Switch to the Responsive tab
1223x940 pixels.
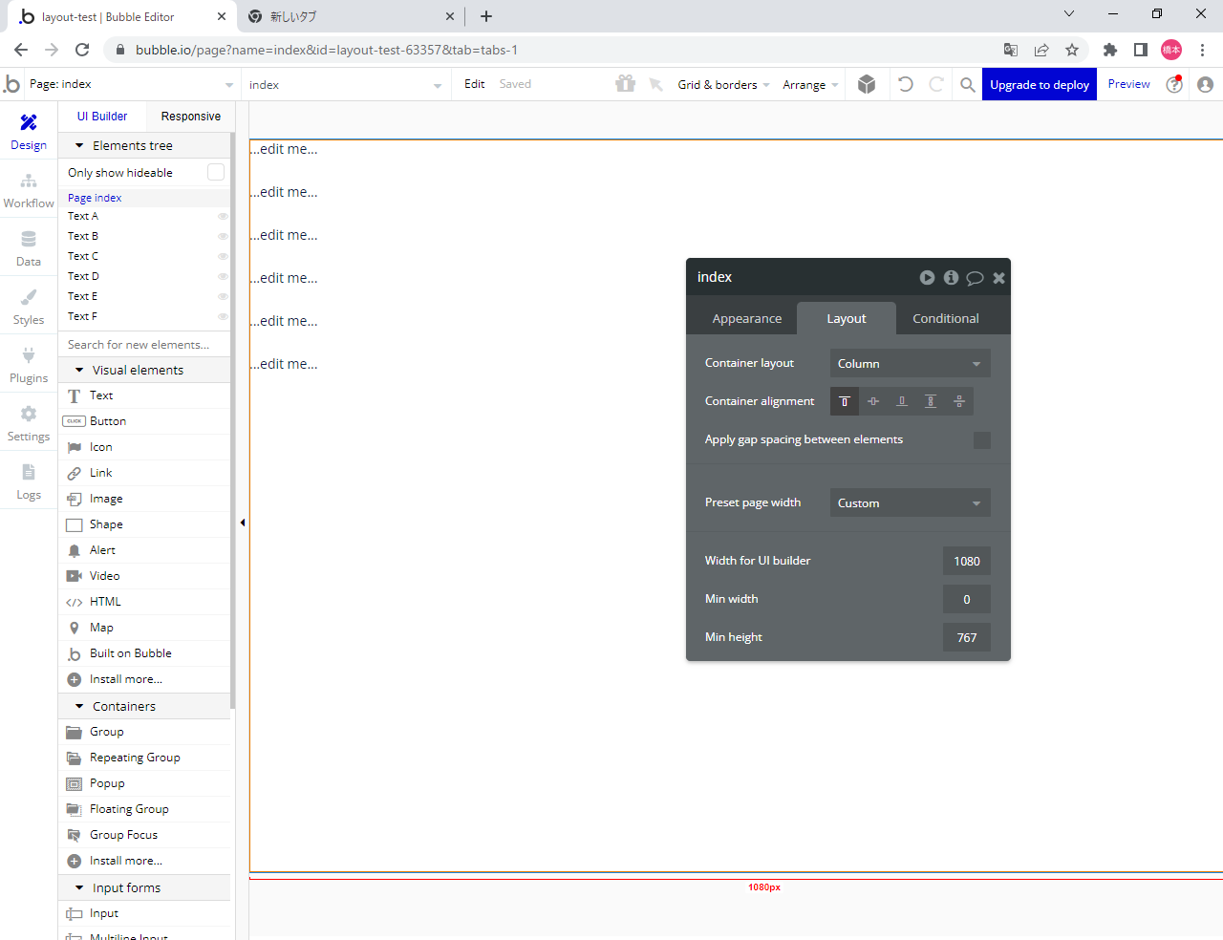click(190, 117)
